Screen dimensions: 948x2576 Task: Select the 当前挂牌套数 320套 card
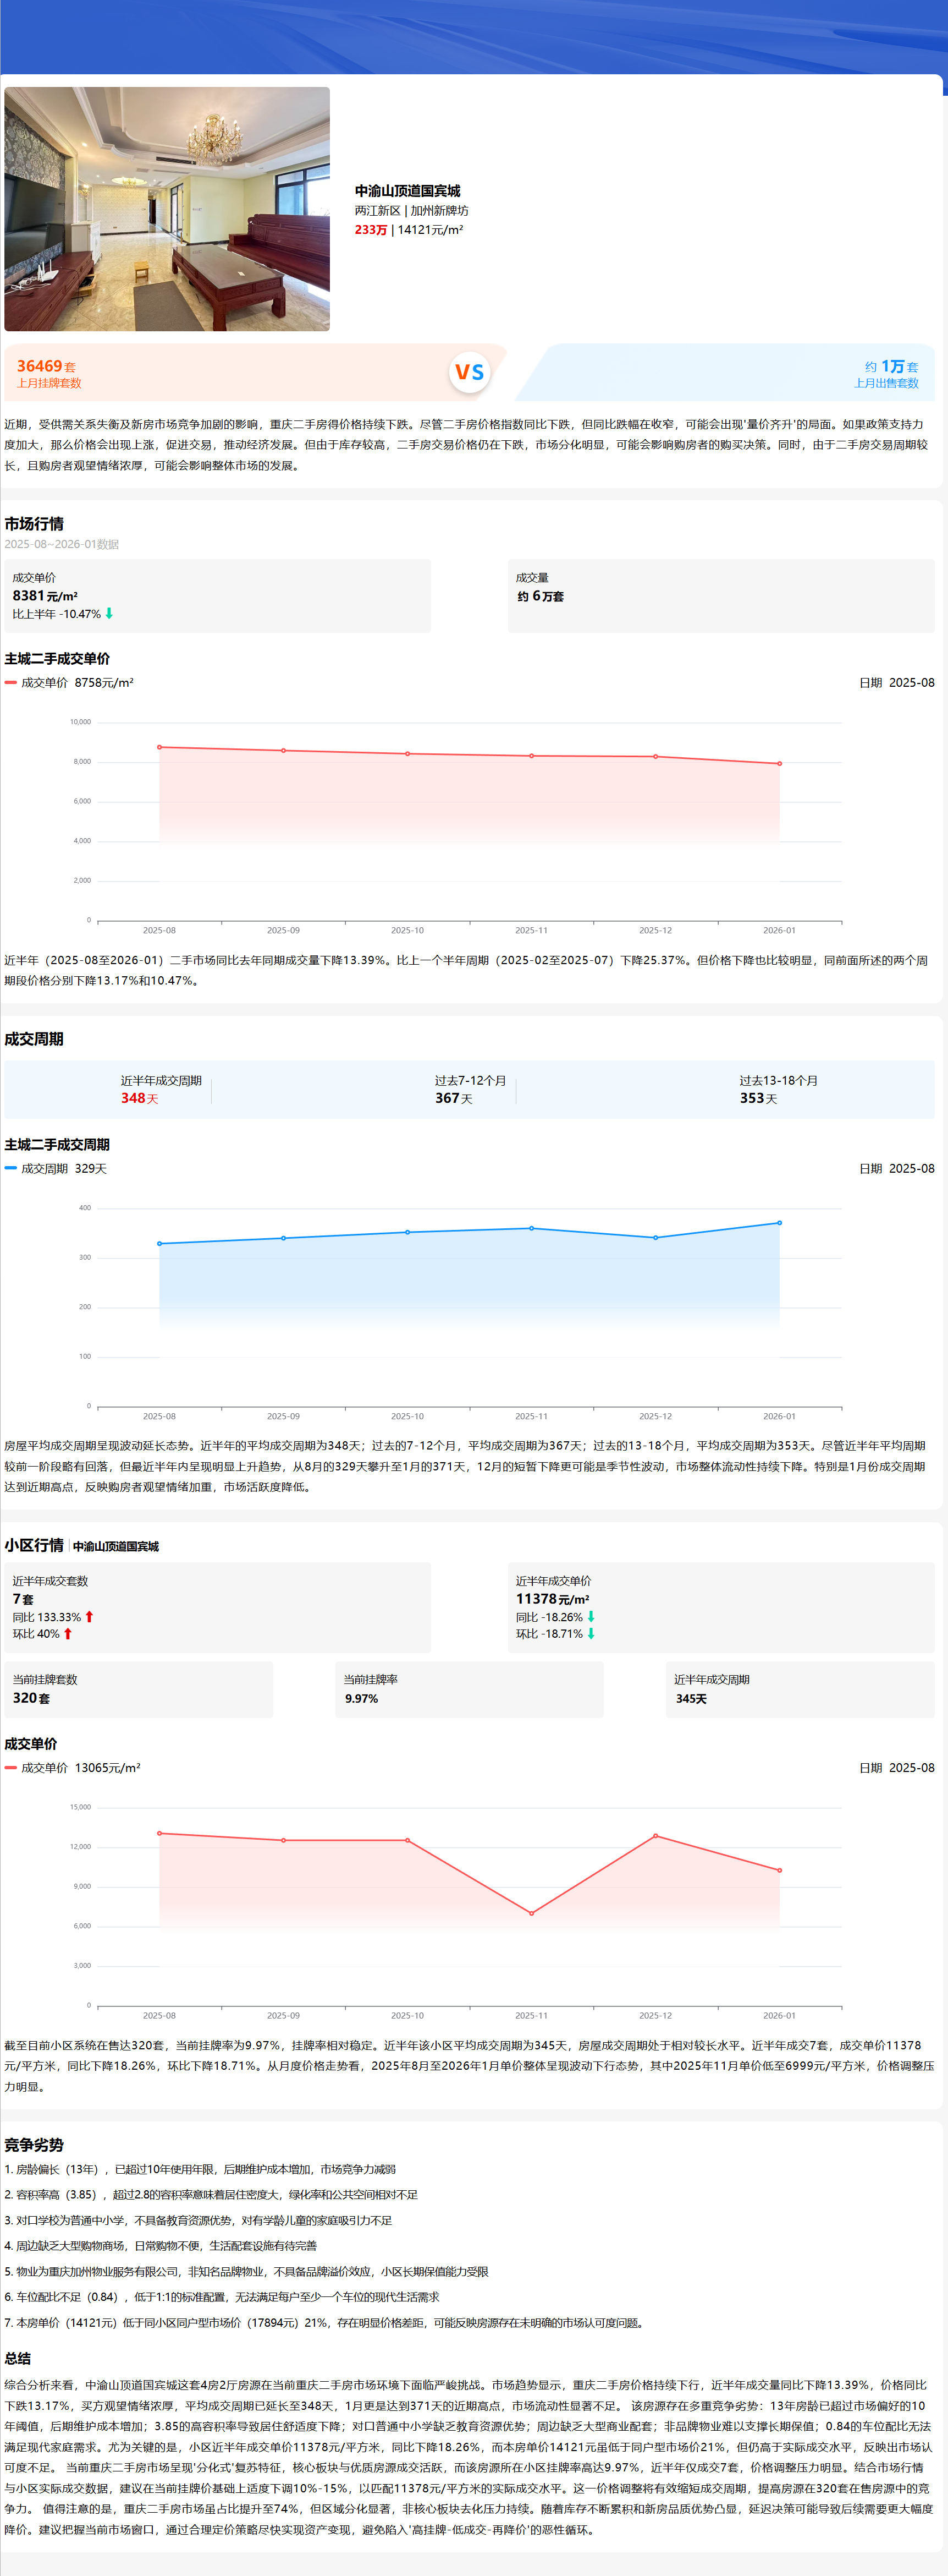point(138,1690)
